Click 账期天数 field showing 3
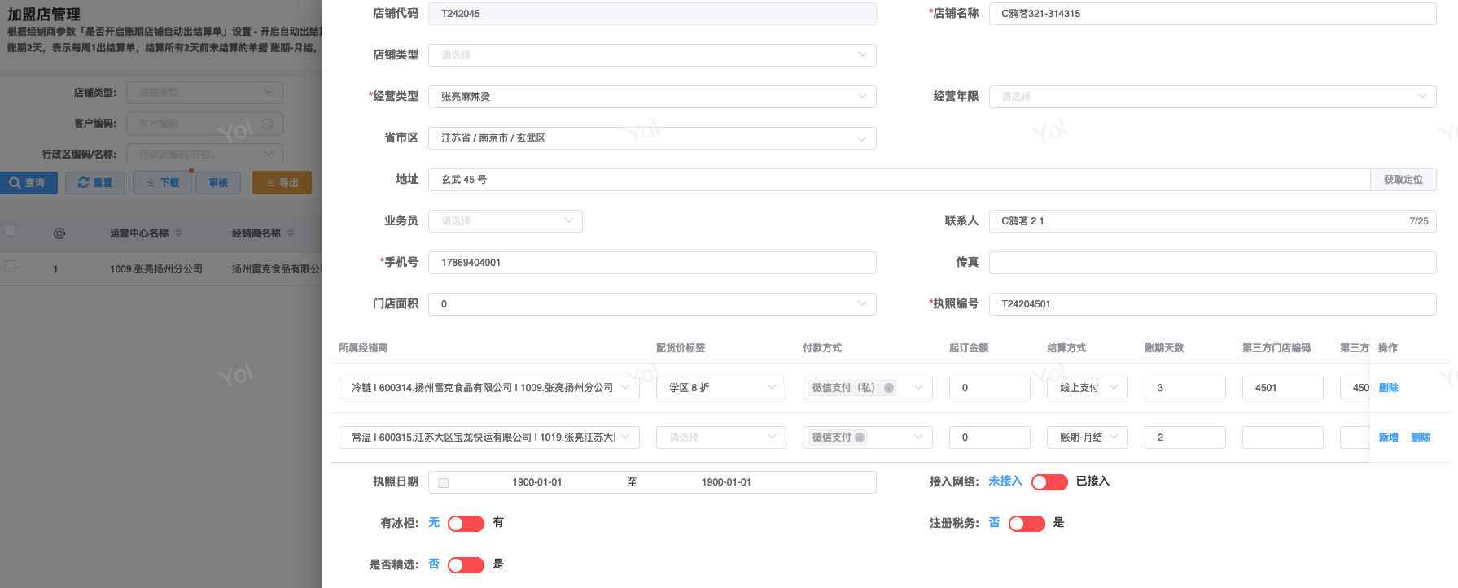 [x=1185, y=388]
